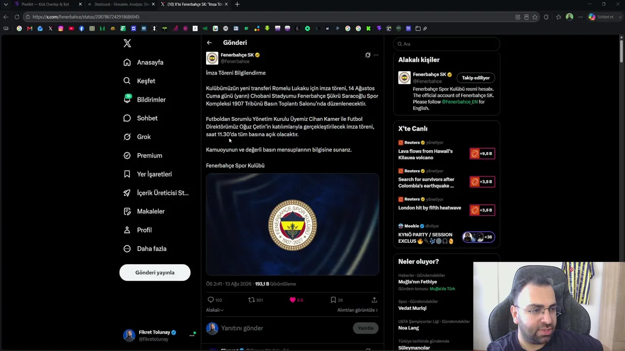Click the Gönderi yayınla button
625x351 pixels.
(155, 273)
